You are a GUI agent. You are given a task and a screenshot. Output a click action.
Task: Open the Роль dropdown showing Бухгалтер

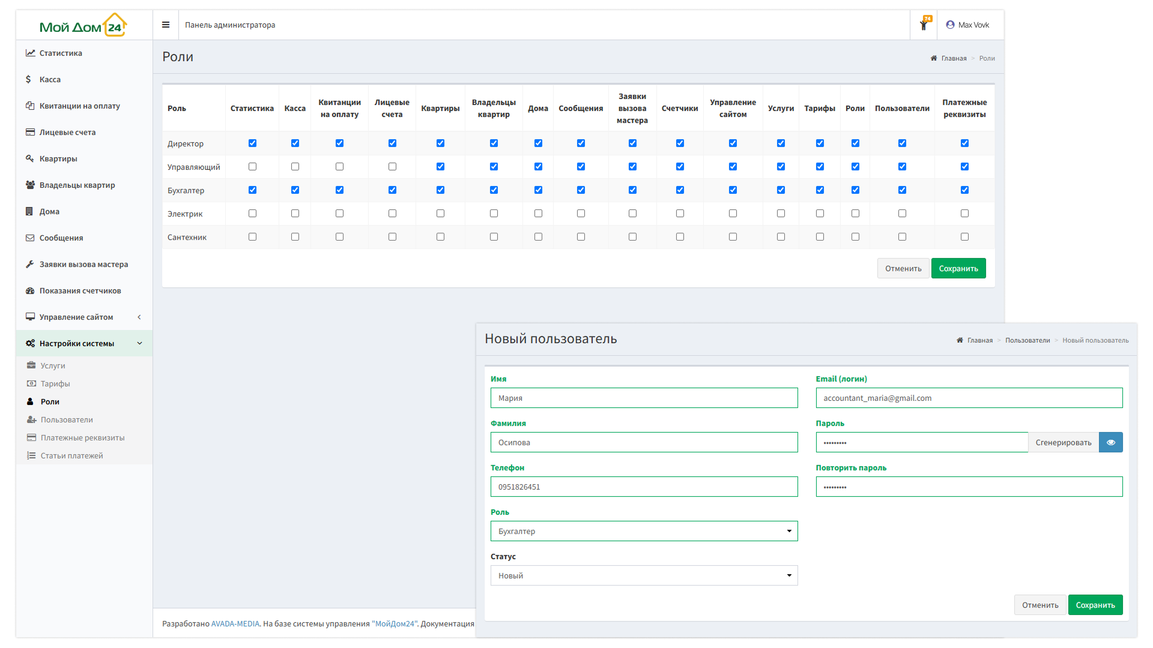644,531
